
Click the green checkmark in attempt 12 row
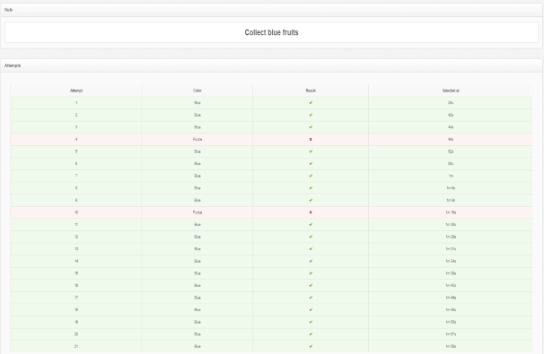[x=311, y=237]
